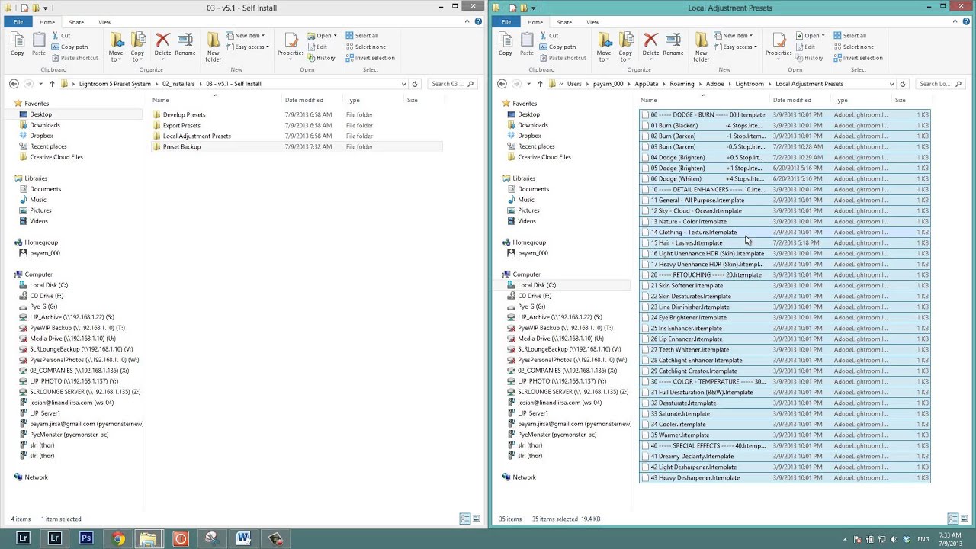The image size is (976, 549).
Task: Click Copy path in right window
Action: coord(557,47)
